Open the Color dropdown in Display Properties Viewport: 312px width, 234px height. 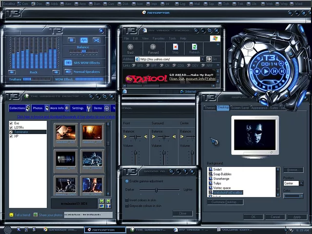pos(301,196)
